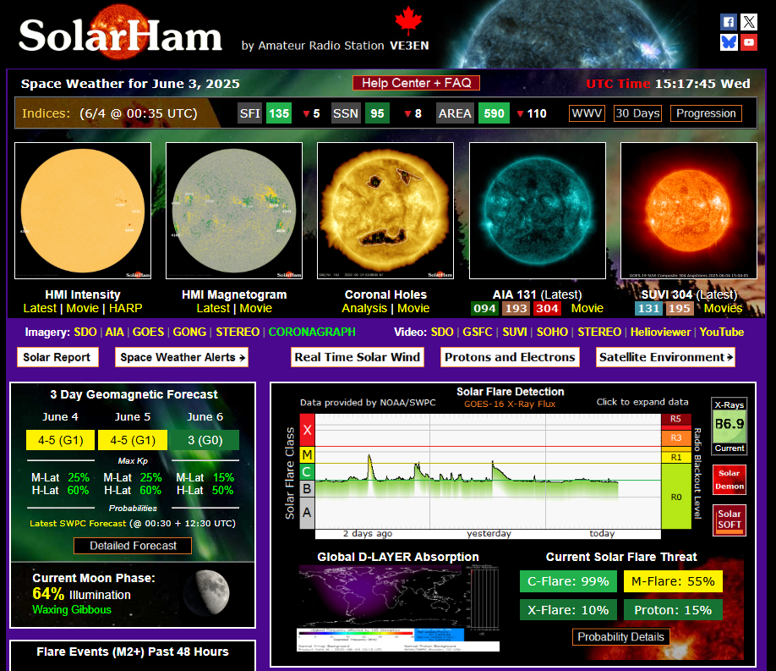Click the C-Flare: 99% threat box
This screenshot has height=671, width=776.
pyautogui.click(x=568, y=581)
